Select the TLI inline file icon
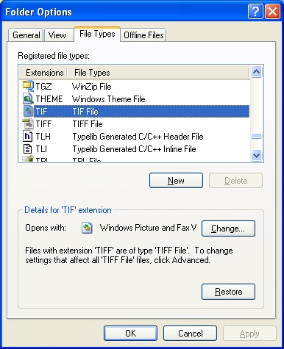Viewport: 284px width, 349px height. [x=27, y=148]
